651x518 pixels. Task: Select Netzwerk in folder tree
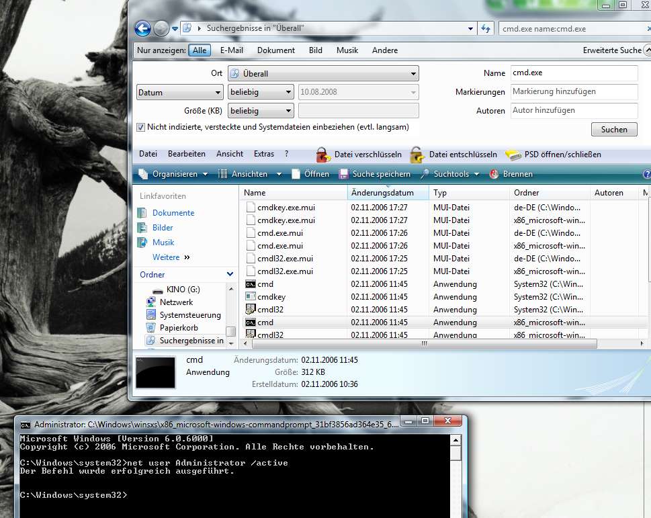coord(176,302)
